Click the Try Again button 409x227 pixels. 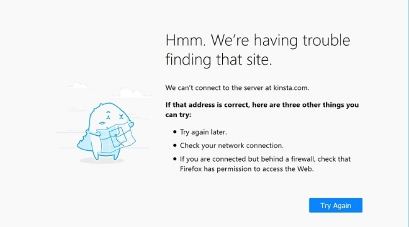coord(335,205)
